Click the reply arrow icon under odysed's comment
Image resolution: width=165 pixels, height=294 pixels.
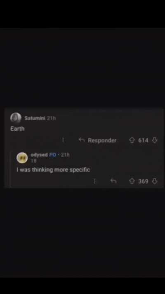click(x=113, y=181)
